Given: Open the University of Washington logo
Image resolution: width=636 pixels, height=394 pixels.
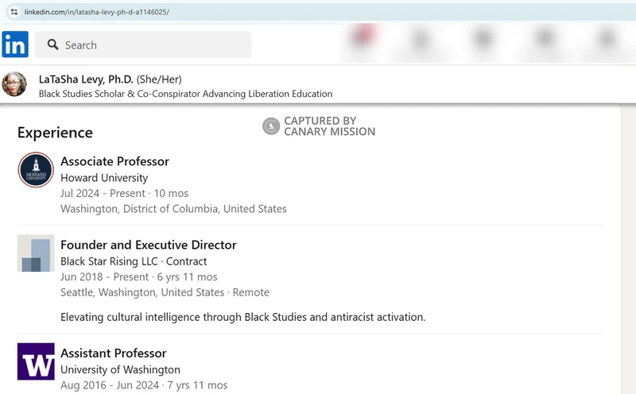Looking at the screenshot, I should [36, 361].
